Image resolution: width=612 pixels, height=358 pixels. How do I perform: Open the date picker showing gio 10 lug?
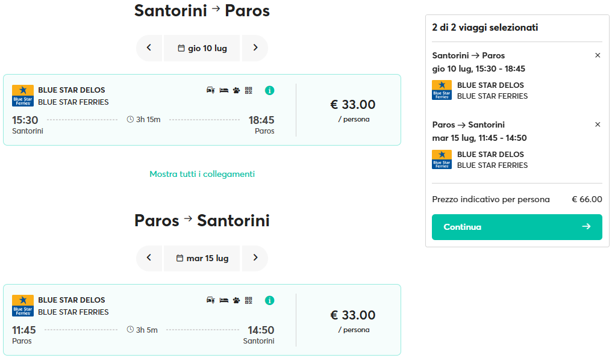(202, 48)
